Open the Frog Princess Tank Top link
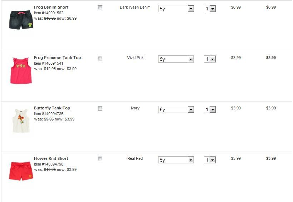This screenshot has height=202, width=293. [57, 58]
